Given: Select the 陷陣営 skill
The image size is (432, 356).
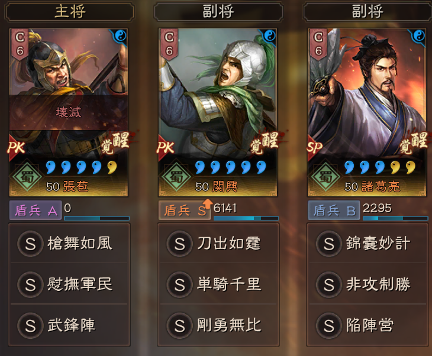Looking at the screenshot, I should click(368, 325).
